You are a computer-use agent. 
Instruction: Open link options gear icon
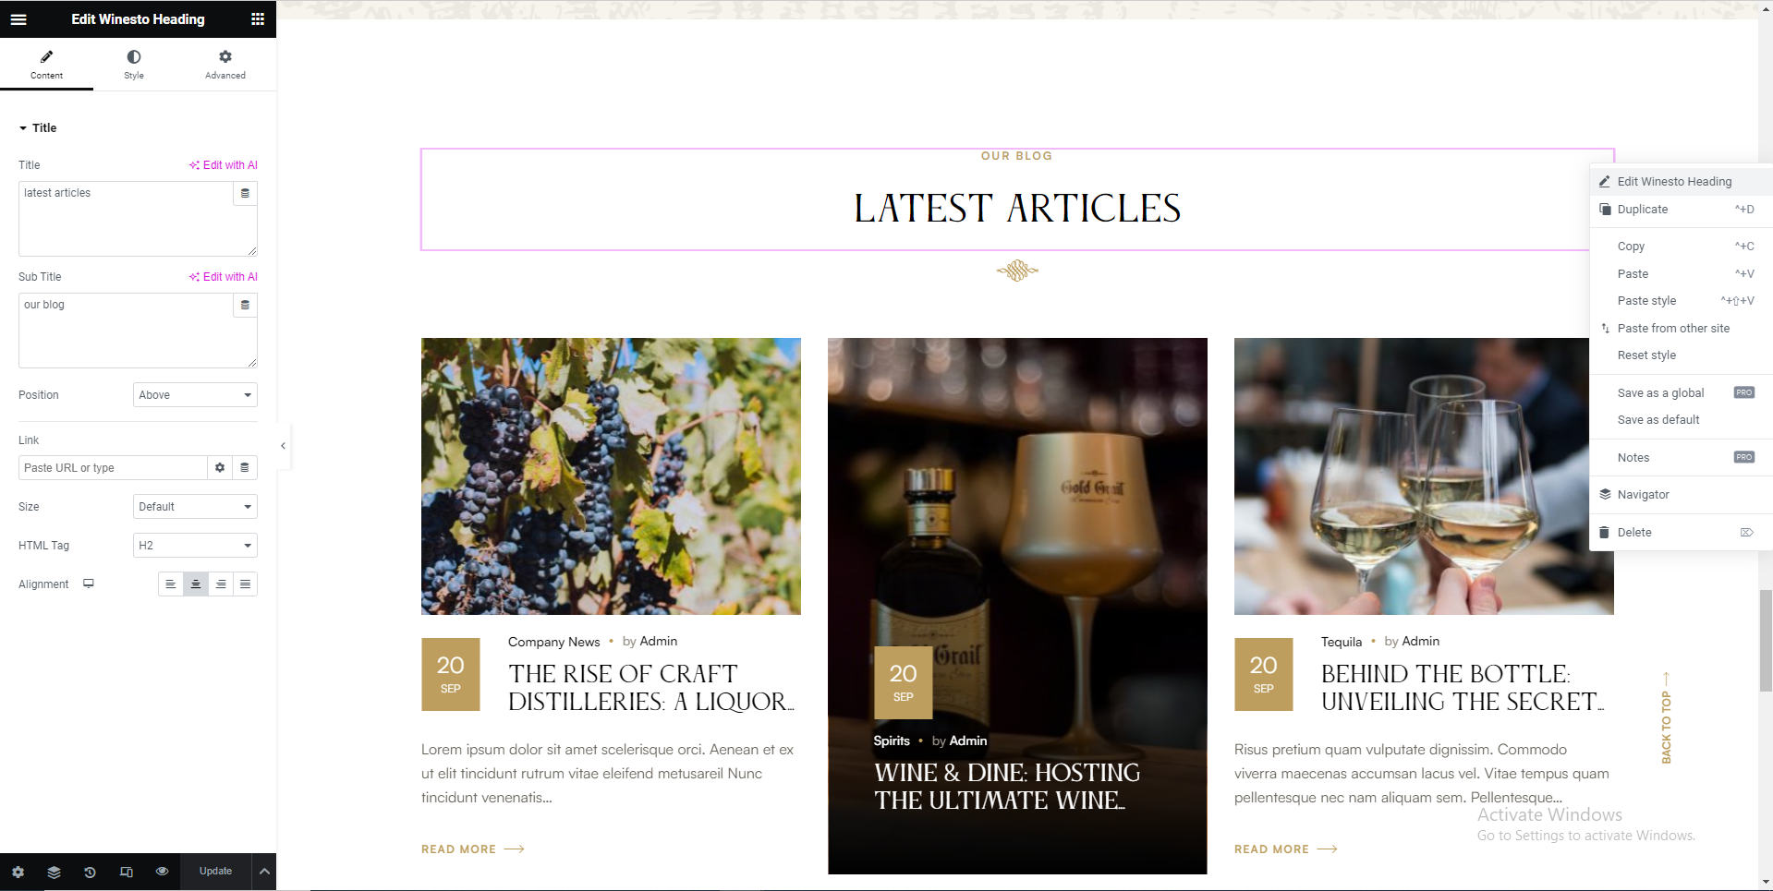click(x=220, y=468)
